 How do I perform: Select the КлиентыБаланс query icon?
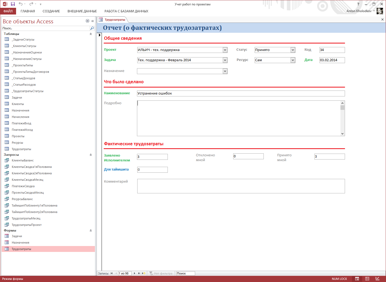click(7, 160)
